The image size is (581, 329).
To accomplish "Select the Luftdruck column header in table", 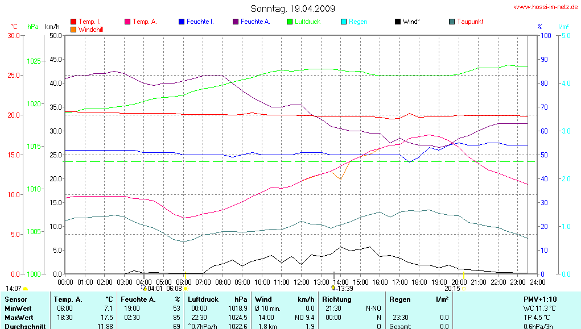I will [203, 299].
